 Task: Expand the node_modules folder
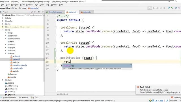point(3,27)
